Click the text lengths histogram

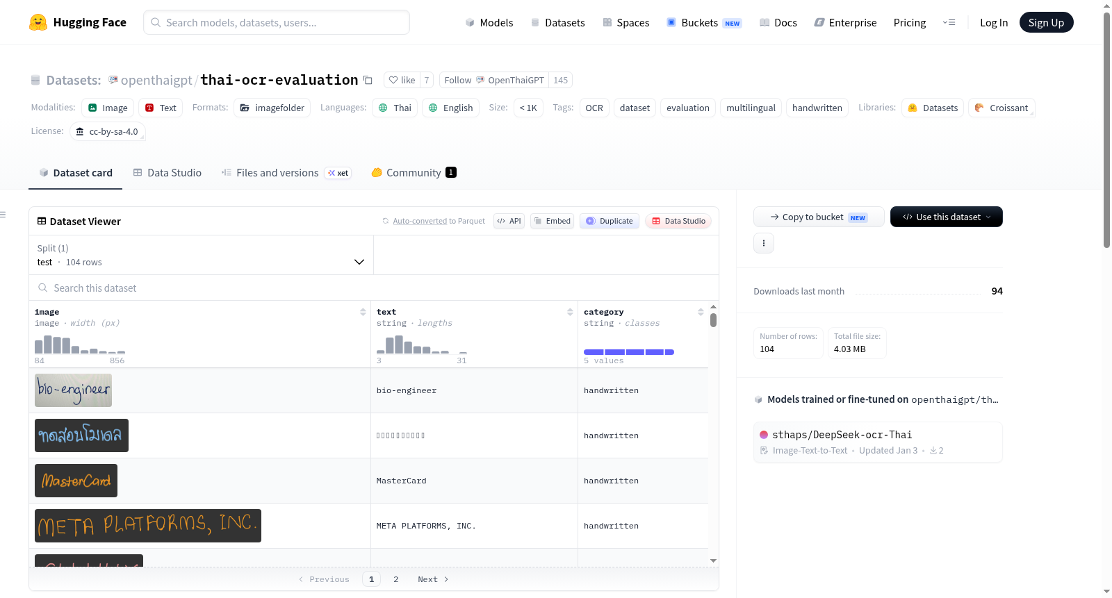point(422,344)
